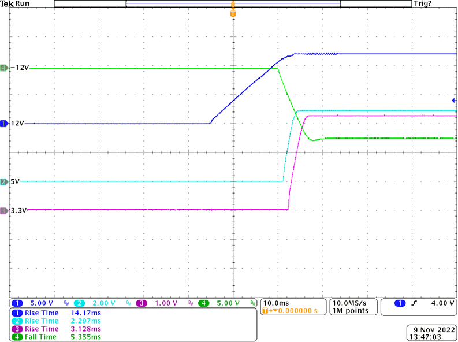Select the rising edge trigger slope icon
The image size is (458, 342).
pyautogui.click(x=414, y=303)
